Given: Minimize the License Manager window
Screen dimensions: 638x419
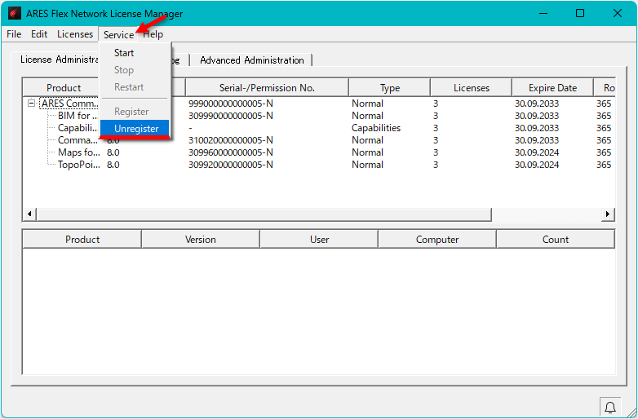Looking at the screenshot, I should [543, 13].
